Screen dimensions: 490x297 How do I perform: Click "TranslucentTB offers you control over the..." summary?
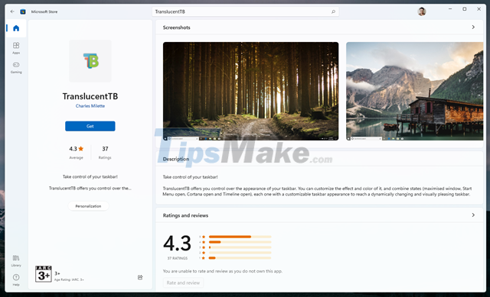90,189
